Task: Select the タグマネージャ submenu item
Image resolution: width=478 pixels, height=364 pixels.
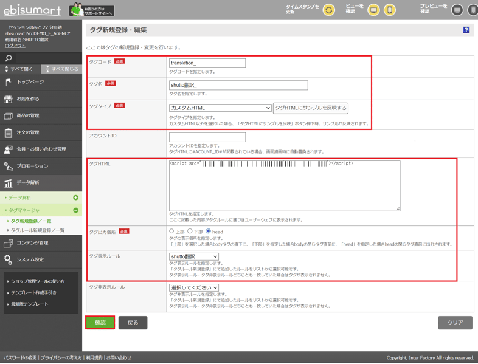Action: pyautogui.click(x=41, y=210)
